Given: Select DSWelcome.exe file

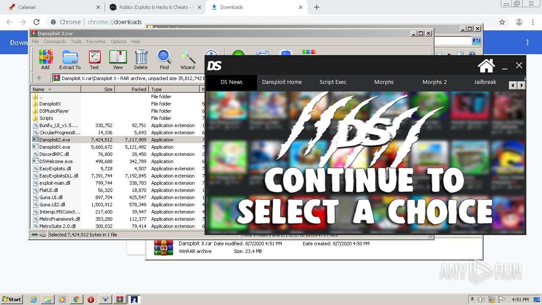Looking at the screenshot, I should point(117,161).
